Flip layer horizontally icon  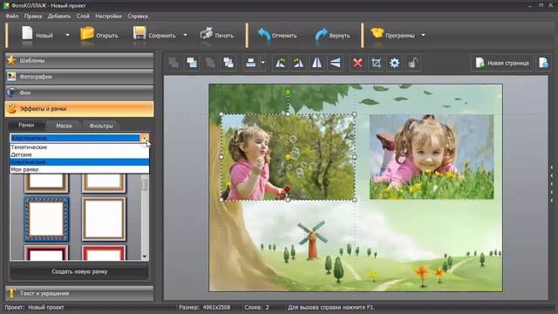(x=316, y=63)
